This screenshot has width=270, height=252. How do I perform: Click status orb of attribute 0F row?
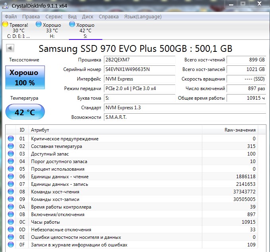[11, 244]
